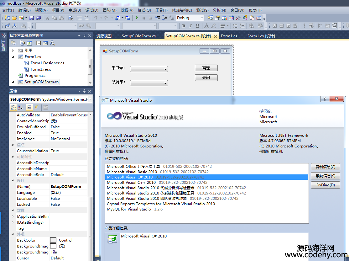Open the Toolbox hammer-and-wrench icon
349x261 pixels.
238,18
